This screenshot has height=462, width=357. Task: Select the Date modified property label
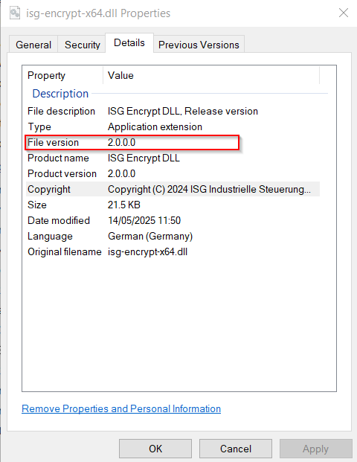[59, 220]
